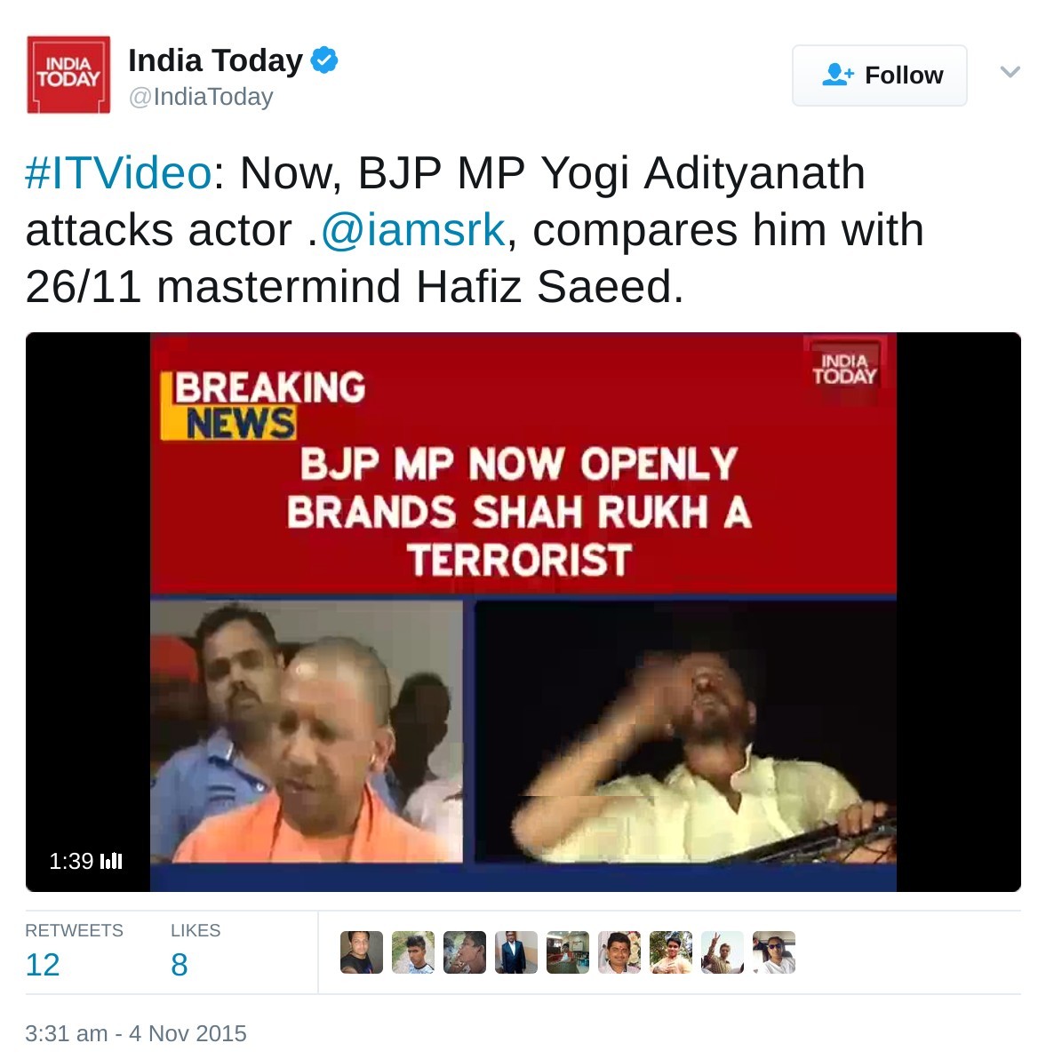Open third liker's avatar thumbnail

click(464, 952)
